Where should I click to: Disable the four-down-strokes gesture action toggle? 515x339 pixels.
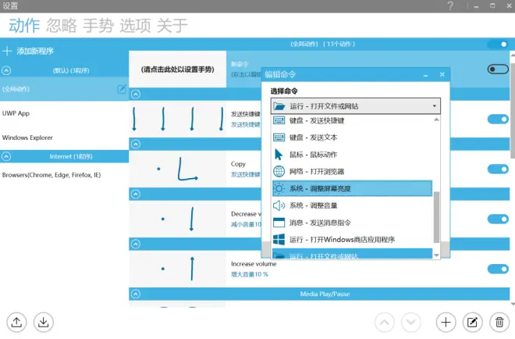(x=498, y=119)
